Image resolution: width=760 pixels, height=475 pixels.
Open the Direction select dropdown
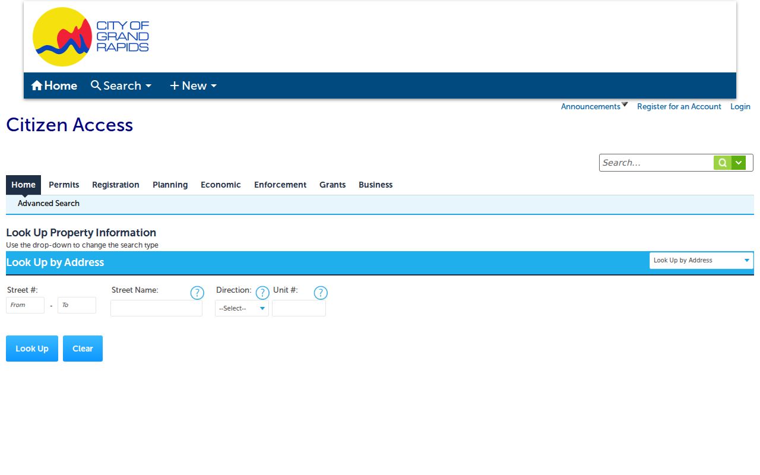[x=242, y=308]
